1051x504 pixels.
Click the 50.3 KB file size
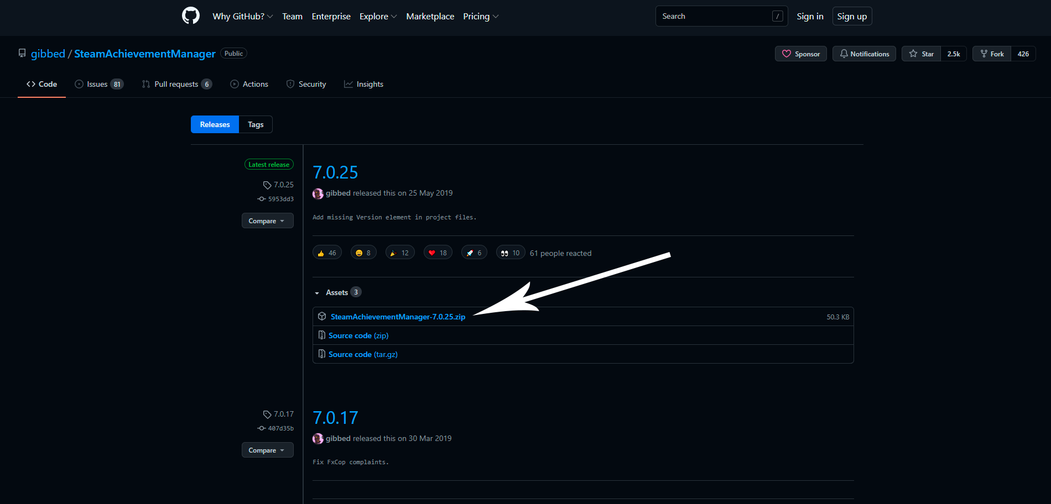click(x=838, y=317)
